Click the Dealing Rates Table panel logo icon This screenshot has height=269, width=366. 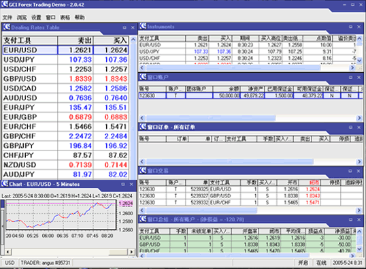[7, 27]
